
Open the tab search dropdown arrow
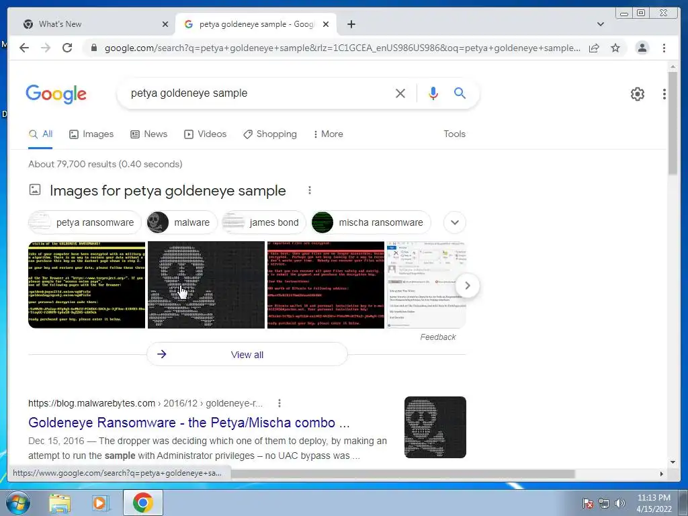[x=600, y=24]
